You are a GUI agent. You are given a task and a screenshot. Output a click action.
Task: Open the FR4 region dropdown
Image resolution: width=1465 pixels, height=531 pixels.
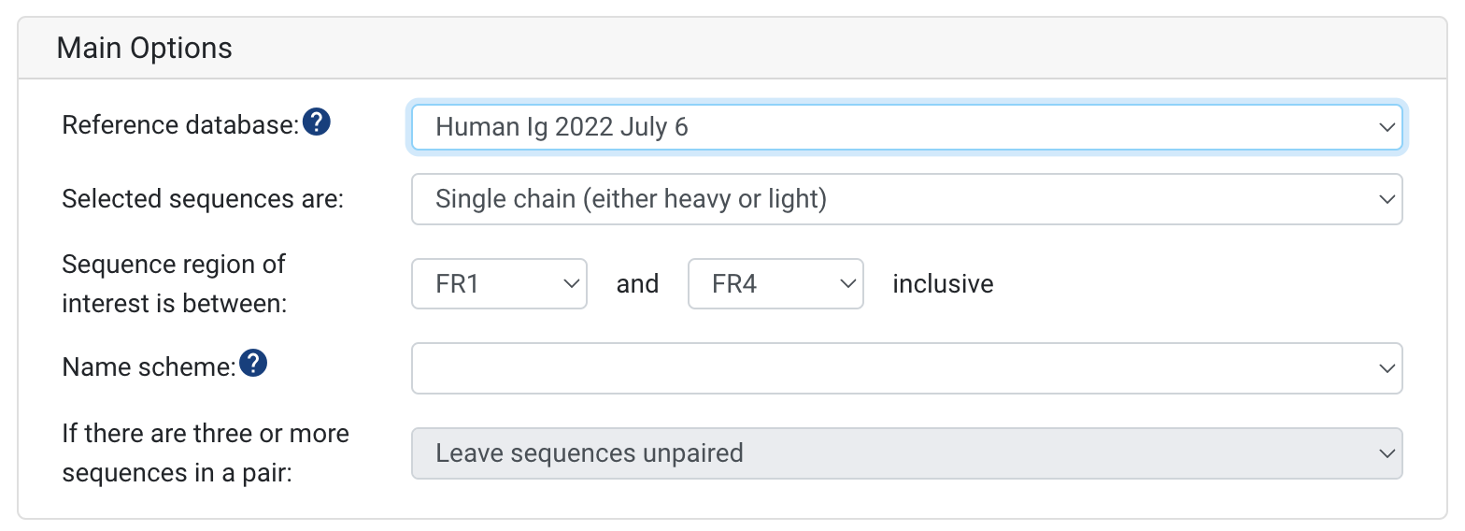tap(775, 284)
